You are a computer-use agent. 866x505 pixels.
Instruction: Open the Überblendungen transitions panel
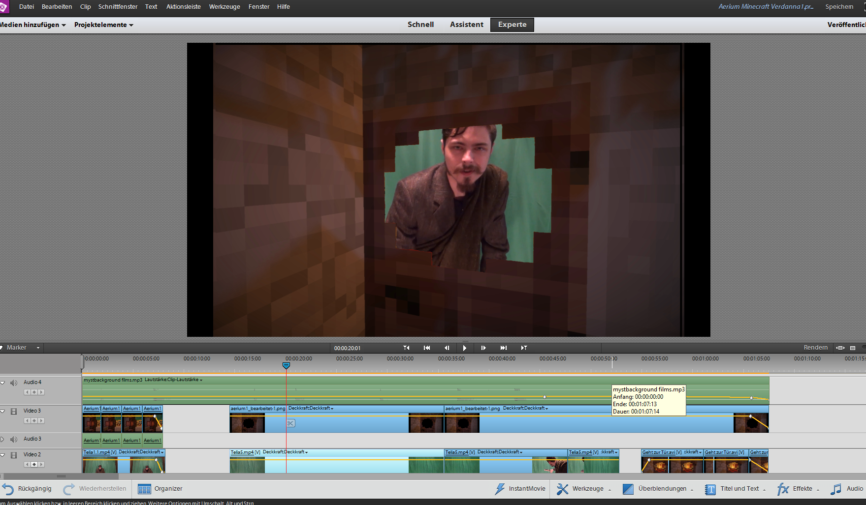(656, 489)
